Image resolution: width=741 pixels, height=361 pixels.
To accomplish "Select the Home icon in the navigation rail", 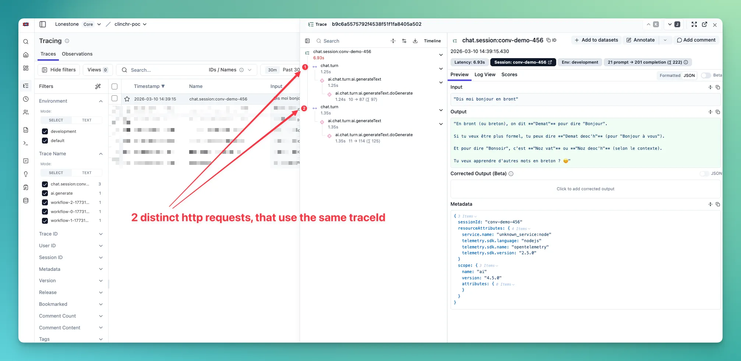I will (x=26, y=54).
